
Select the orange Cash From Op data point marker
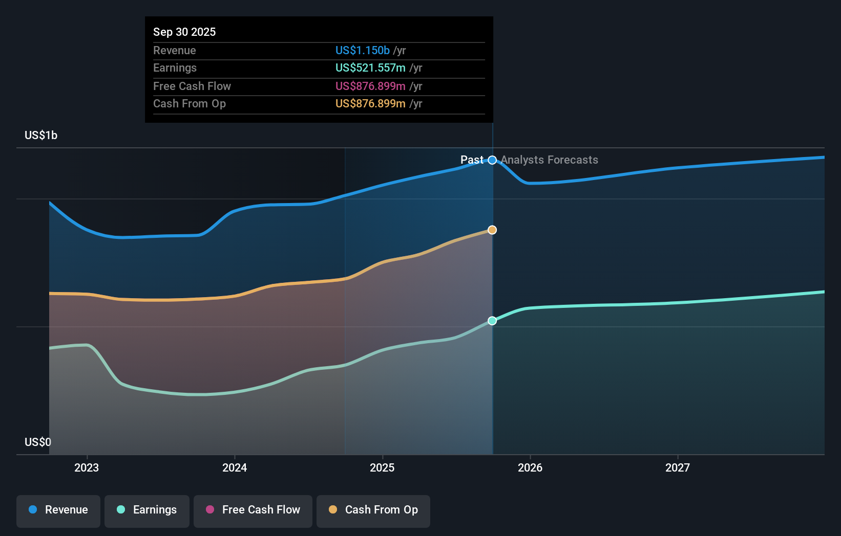492,230
